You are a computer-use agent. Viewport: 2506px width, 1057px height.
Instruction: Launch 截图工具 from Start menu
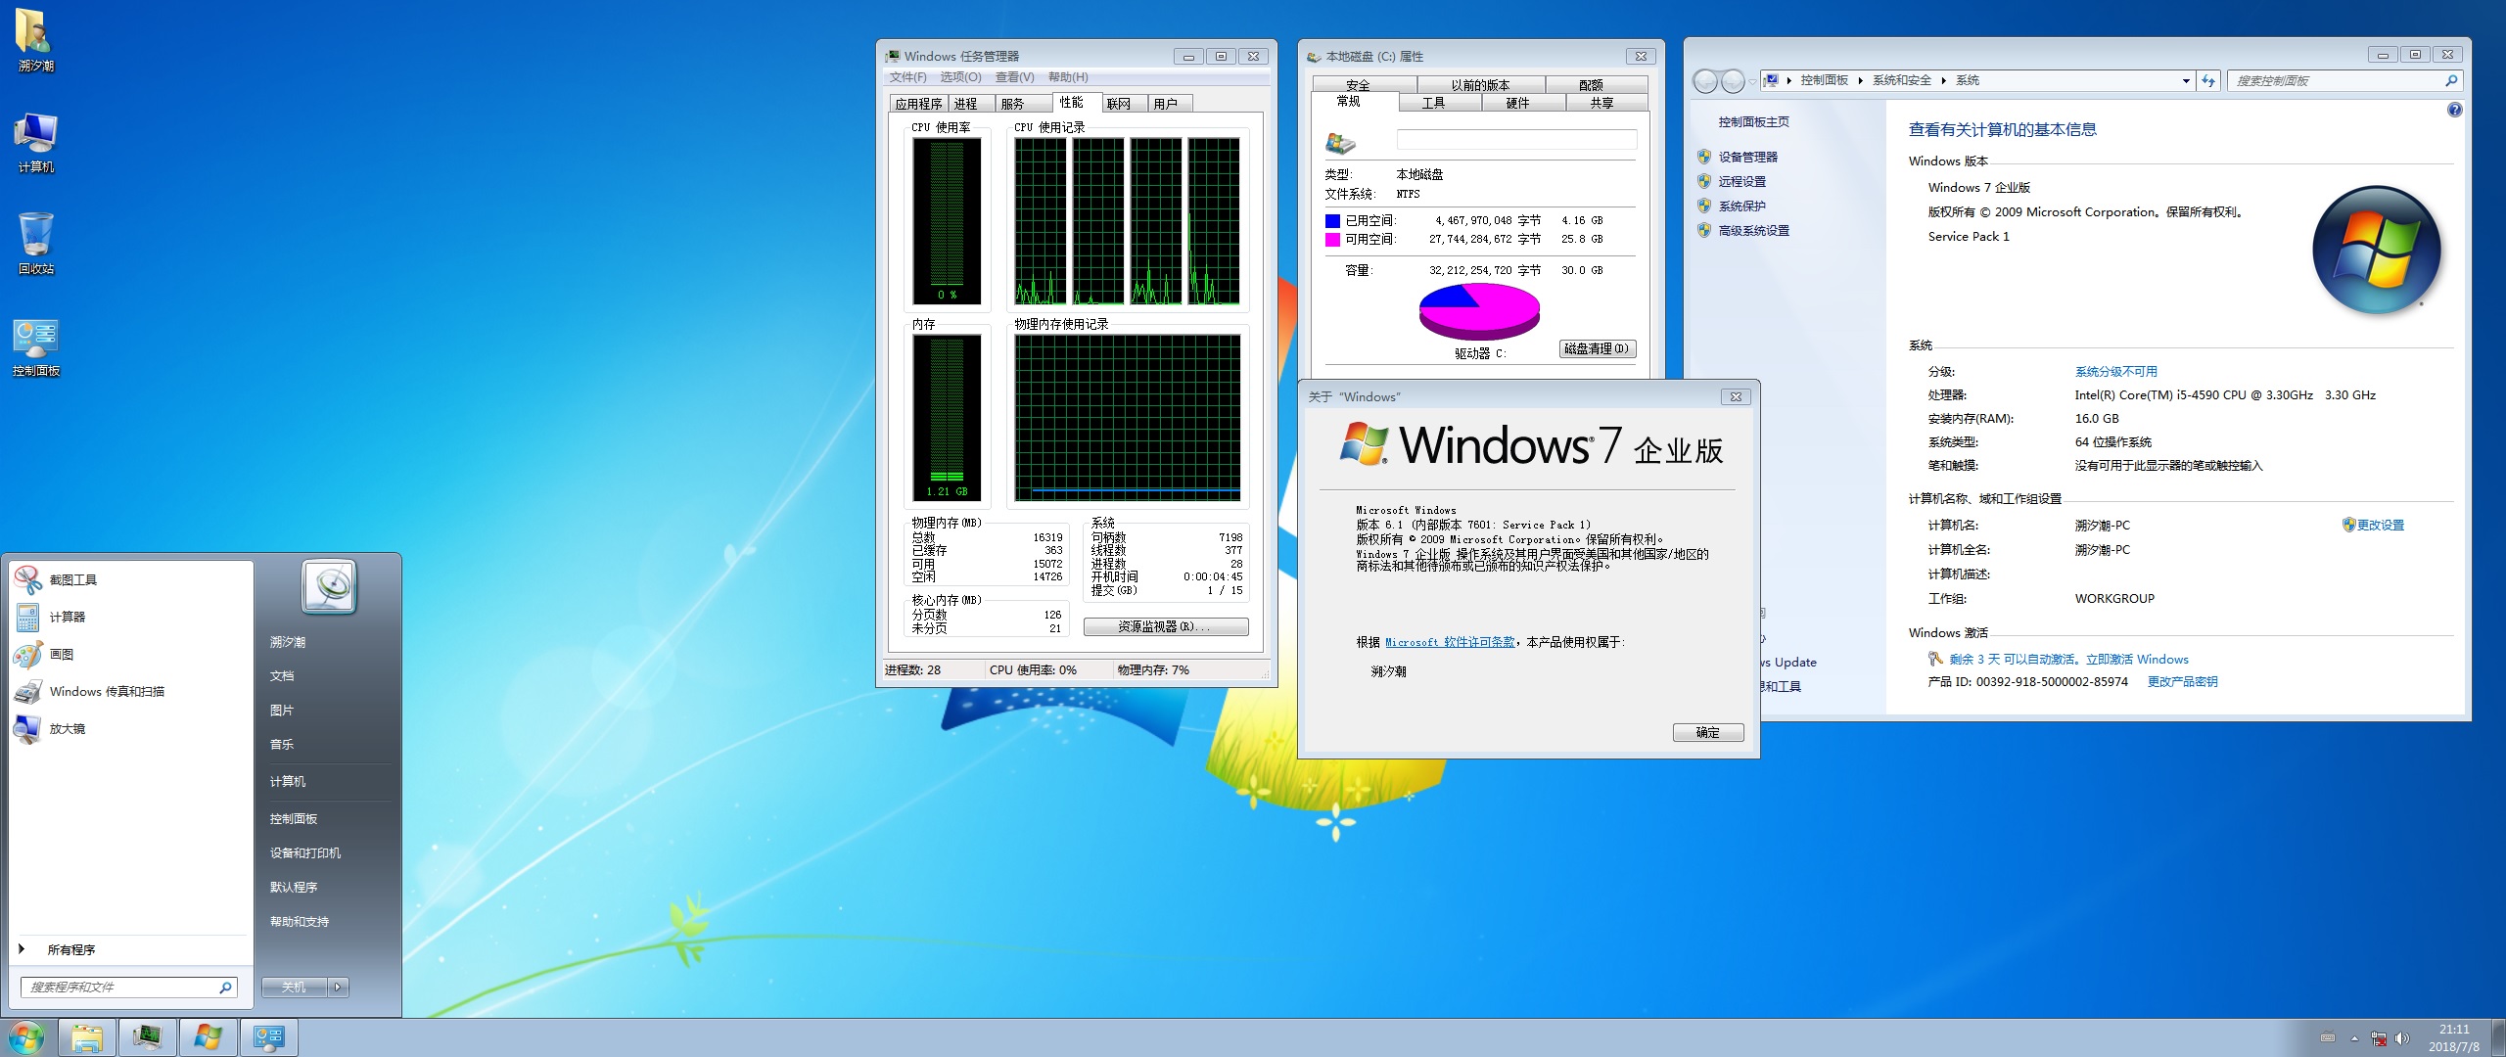[131, 579]
